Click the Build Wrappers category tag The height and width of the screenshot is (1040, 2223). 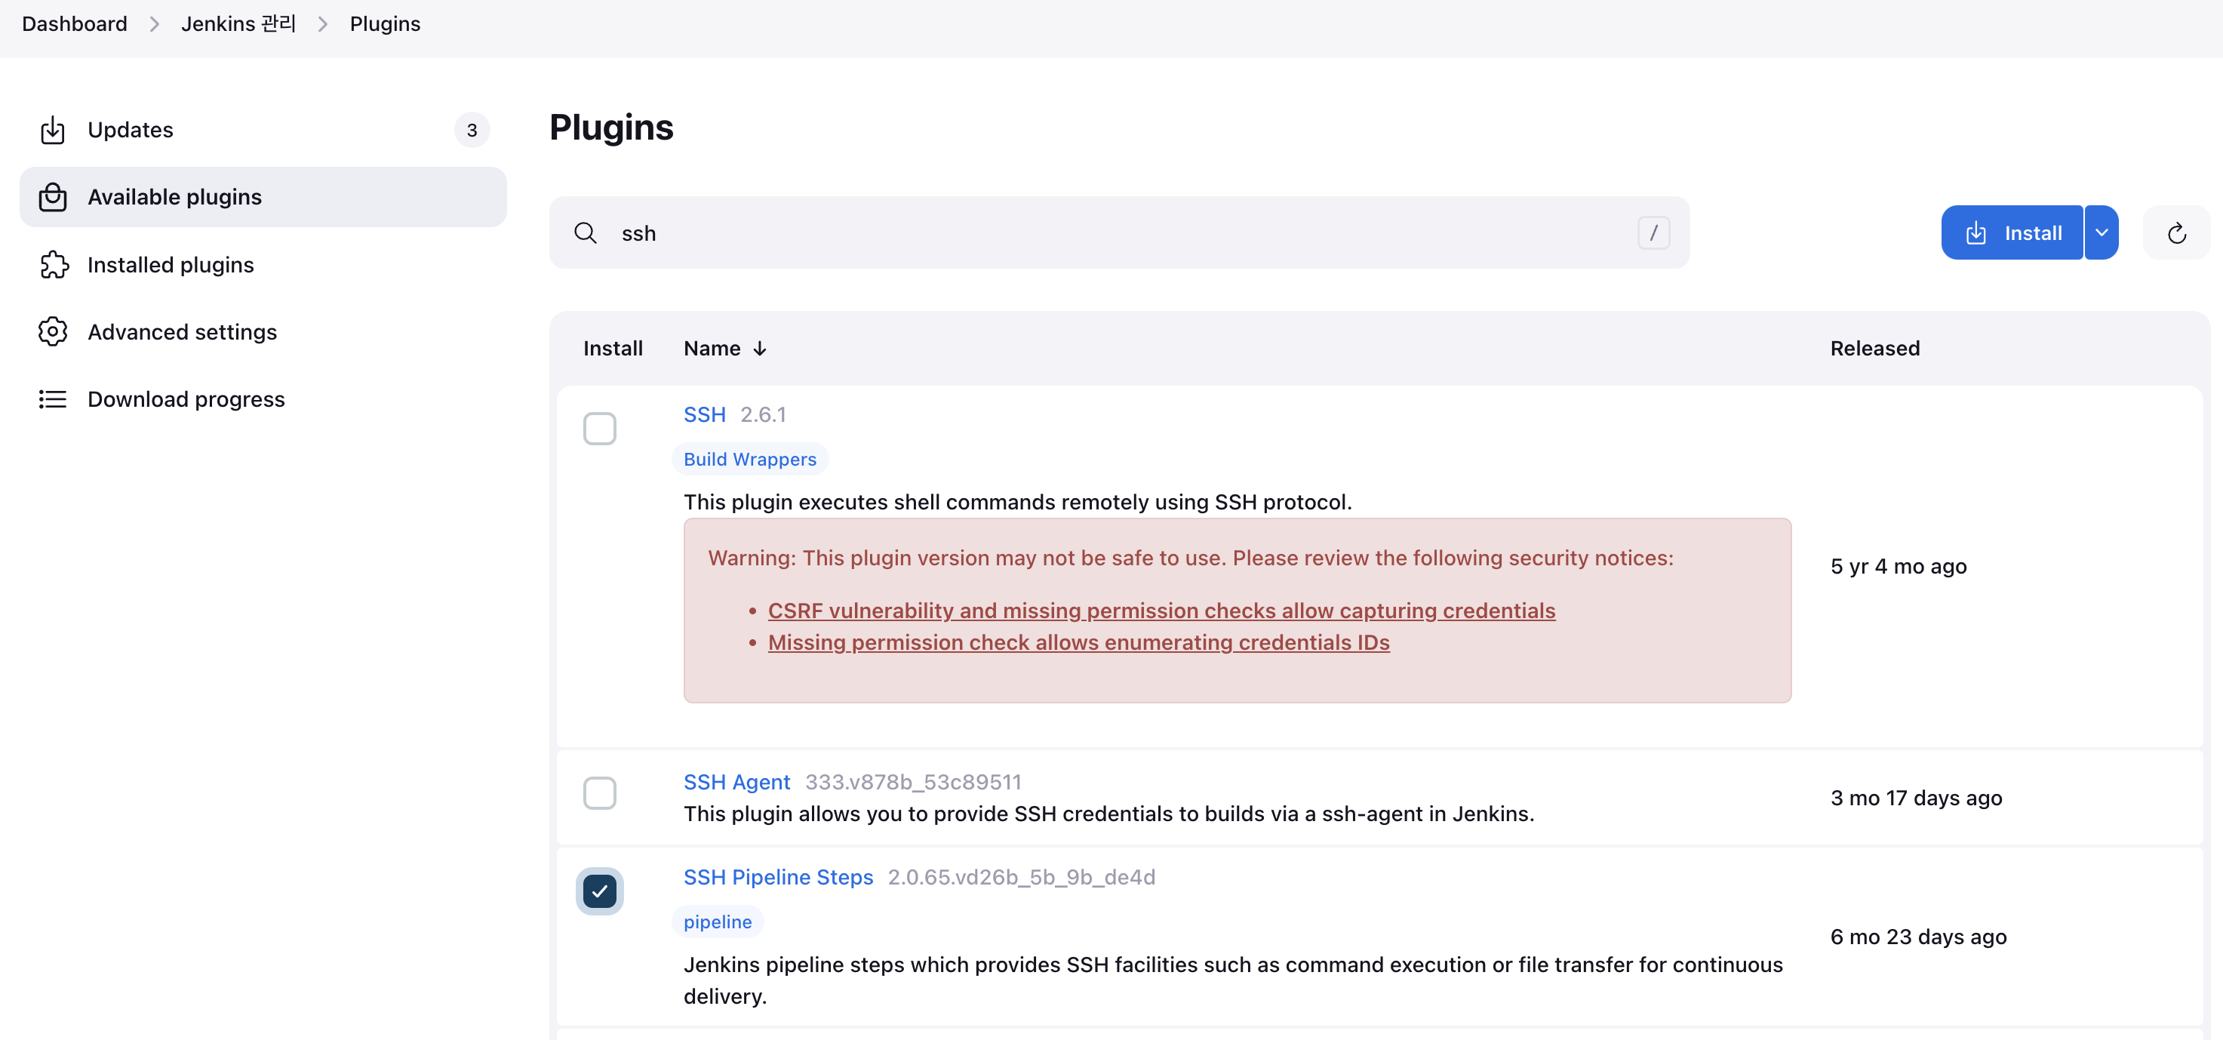click(x=749, y=460)
